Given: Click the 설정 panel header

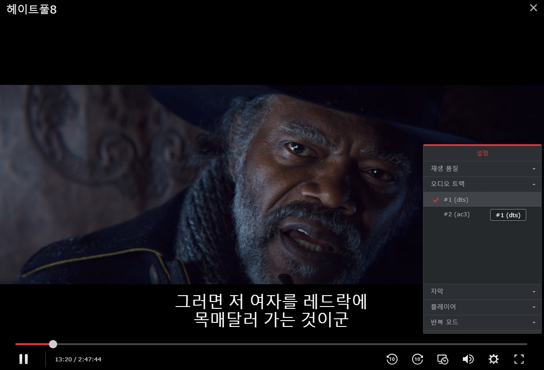Looking at the screenshot, I should click(482, 153).
